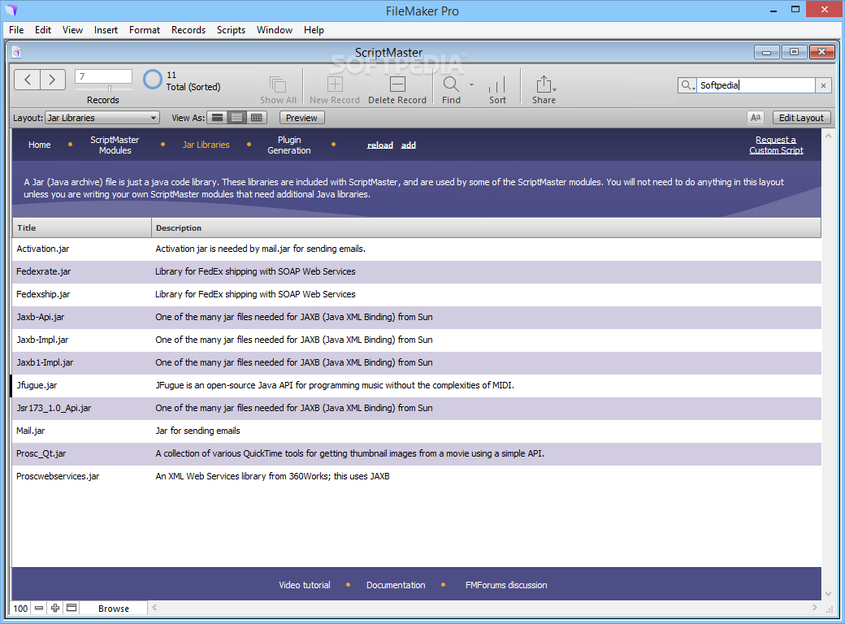Screen dimensions: 845x624
Task: Go to next record arrow
Action: 53,80
